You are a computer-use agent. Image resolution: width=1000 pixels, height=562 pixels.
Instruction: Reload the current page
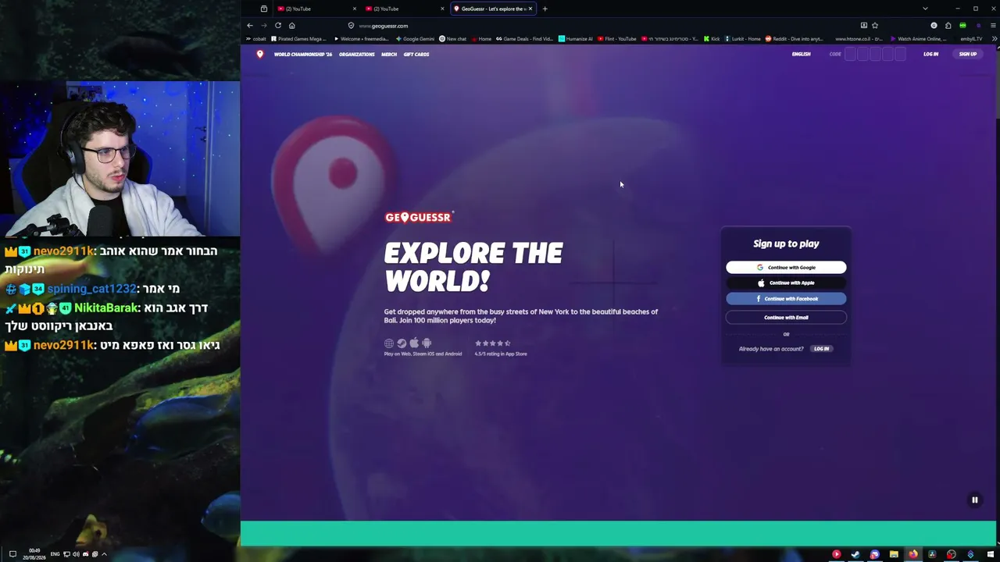[x=278, y=25]
